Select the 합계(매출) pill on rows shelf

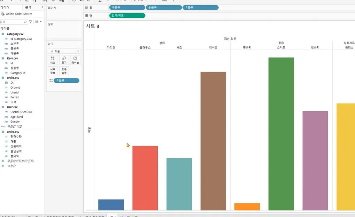[x=127, y=16]
